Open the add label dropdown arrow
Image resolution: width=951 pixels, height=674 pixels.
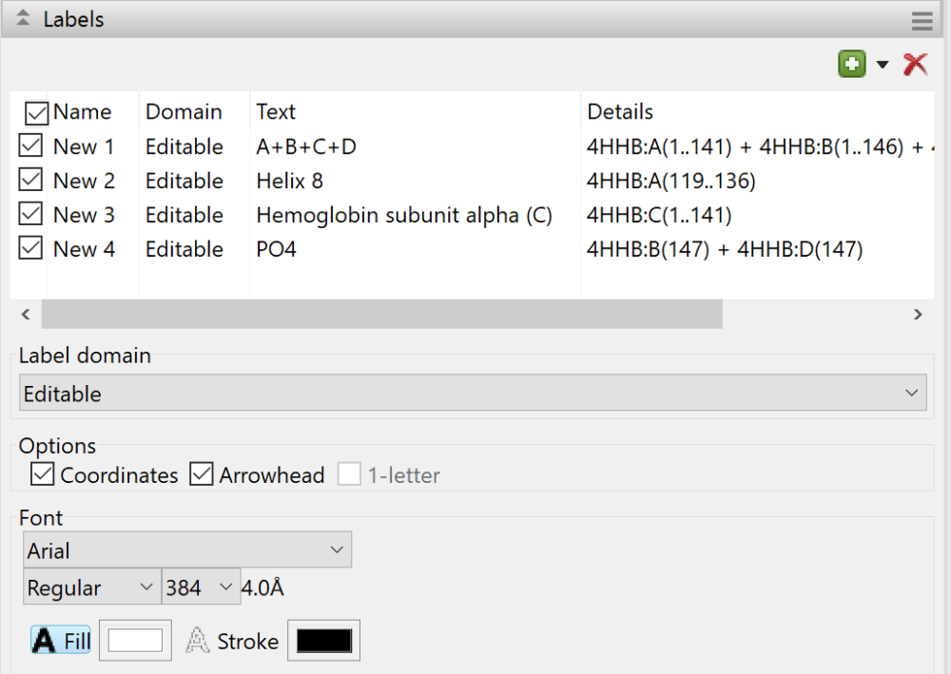(x=883, y=65)
